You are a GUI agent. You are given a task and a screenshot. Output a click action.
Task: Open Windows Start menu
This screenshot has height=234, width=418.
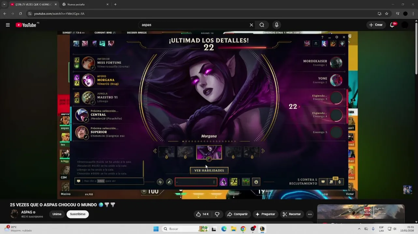(156, 229)
